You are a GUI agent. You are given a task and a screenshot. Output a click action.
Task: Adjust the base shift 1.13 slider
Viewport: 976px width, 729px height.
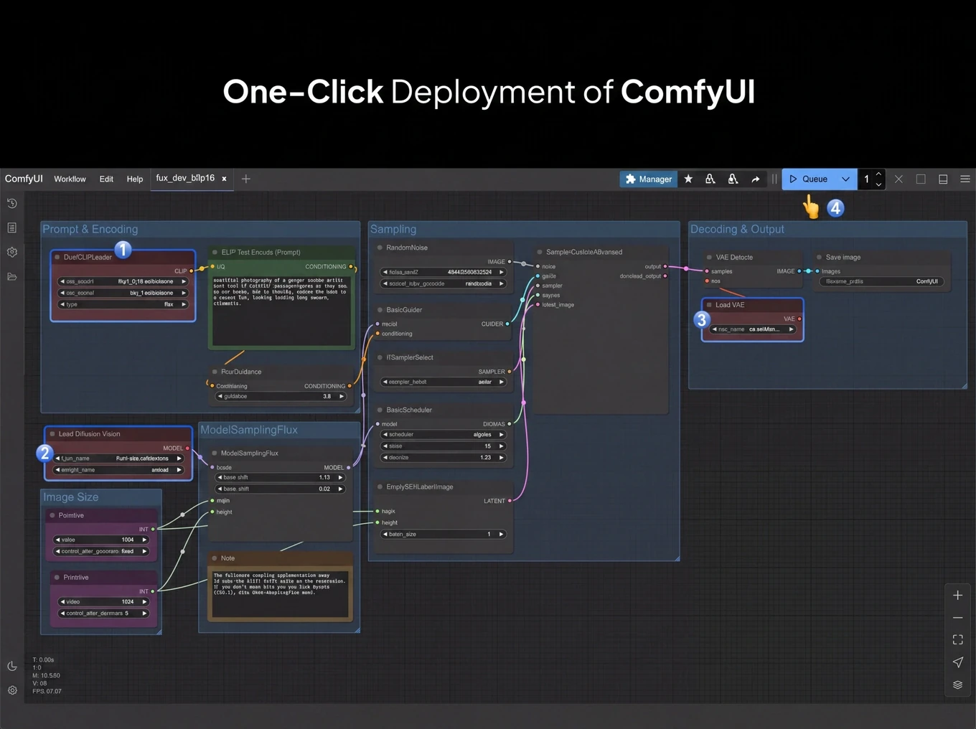280,477
